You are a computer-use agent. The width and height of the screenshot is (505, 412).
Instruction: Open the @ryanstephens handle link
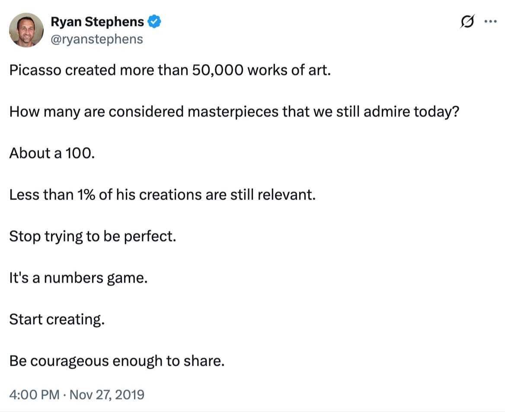[97, 39]
